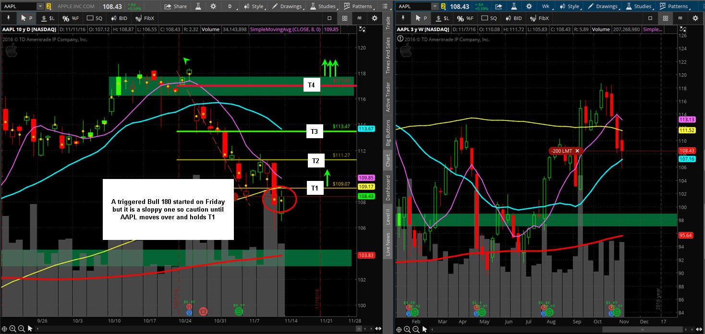Open the Studies menu on right chart
The height and width of the screenshot is (334, 705).
click(x=640, y=6)
